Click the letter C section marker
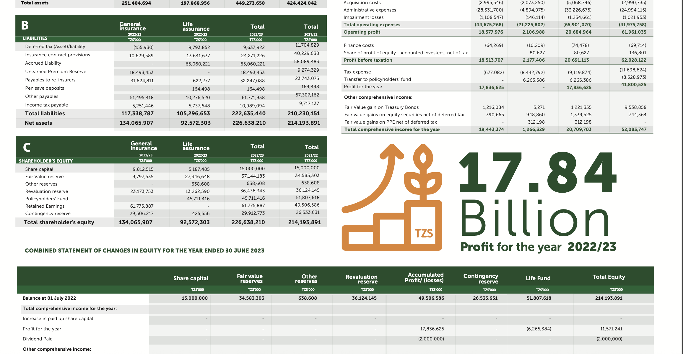683x354 pixels. tap(27, 147)
